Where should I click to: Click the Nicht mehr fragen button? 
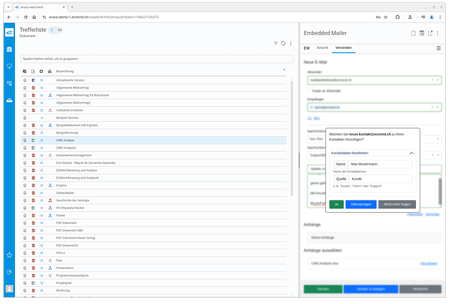click(397, 204)
